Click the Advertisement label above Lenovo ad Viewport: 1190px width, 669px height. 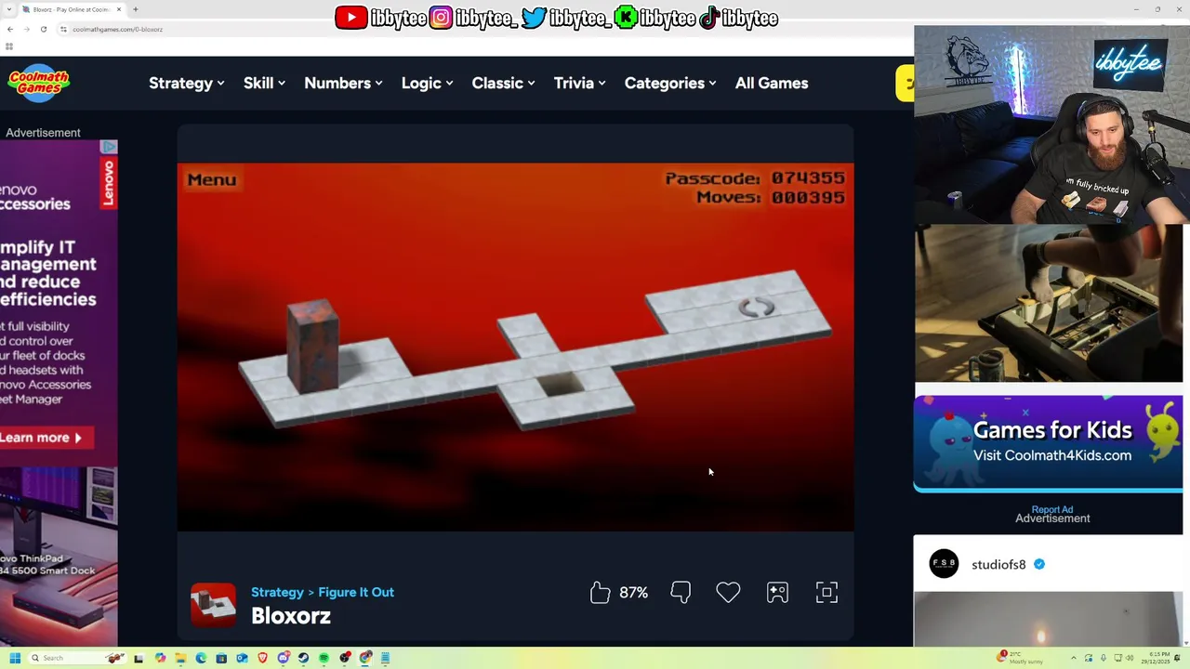coord(43,133)
